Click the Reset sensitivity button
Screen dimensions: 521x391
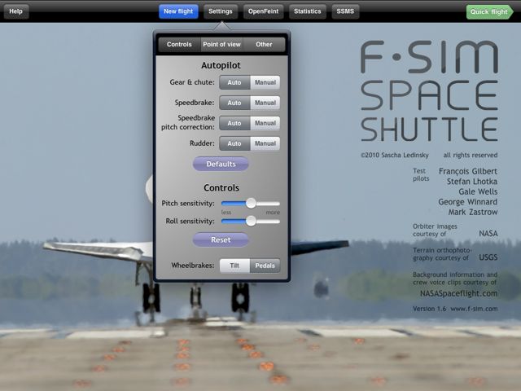click(x=221, y=239)
